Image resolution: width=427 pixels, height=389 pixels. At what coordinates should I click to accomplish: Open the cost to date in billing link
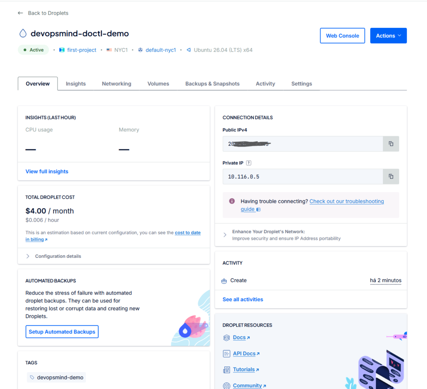click(x=188, y=232)
